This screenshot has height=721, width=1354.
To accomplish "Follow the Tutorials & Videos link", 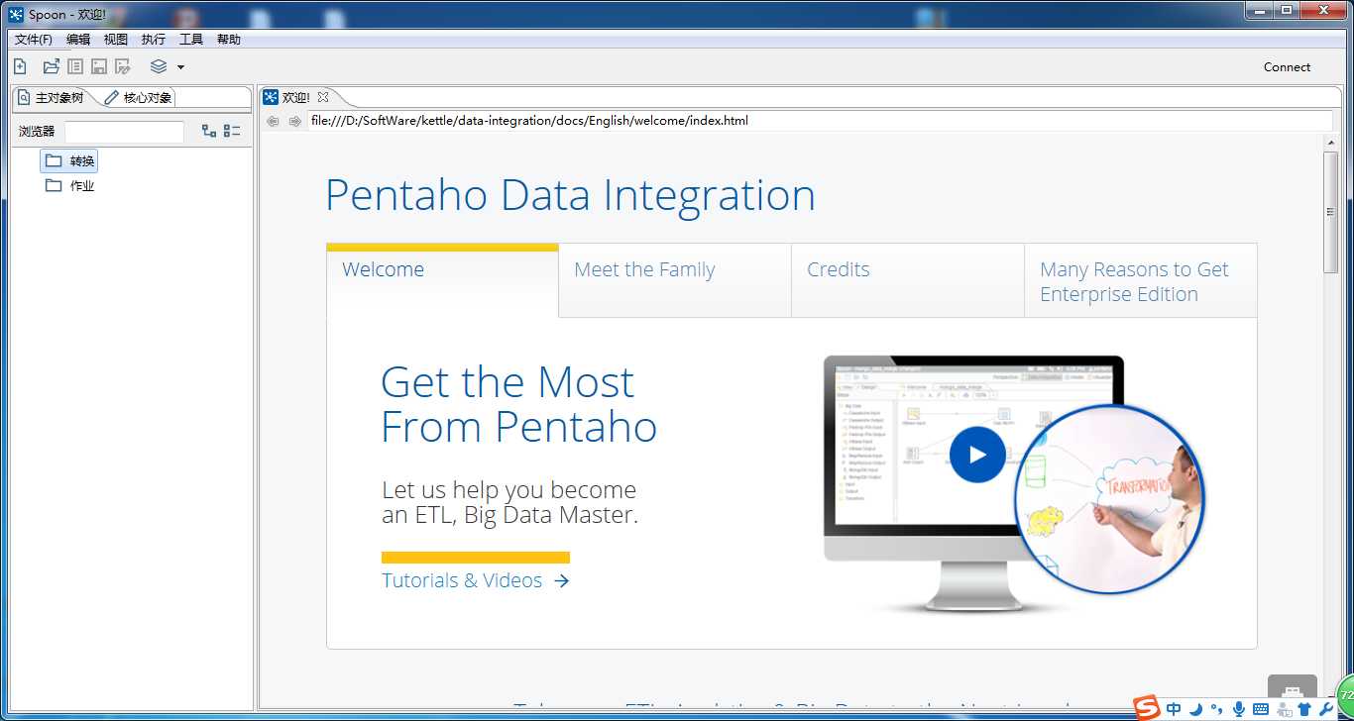I will click(476, 580).
